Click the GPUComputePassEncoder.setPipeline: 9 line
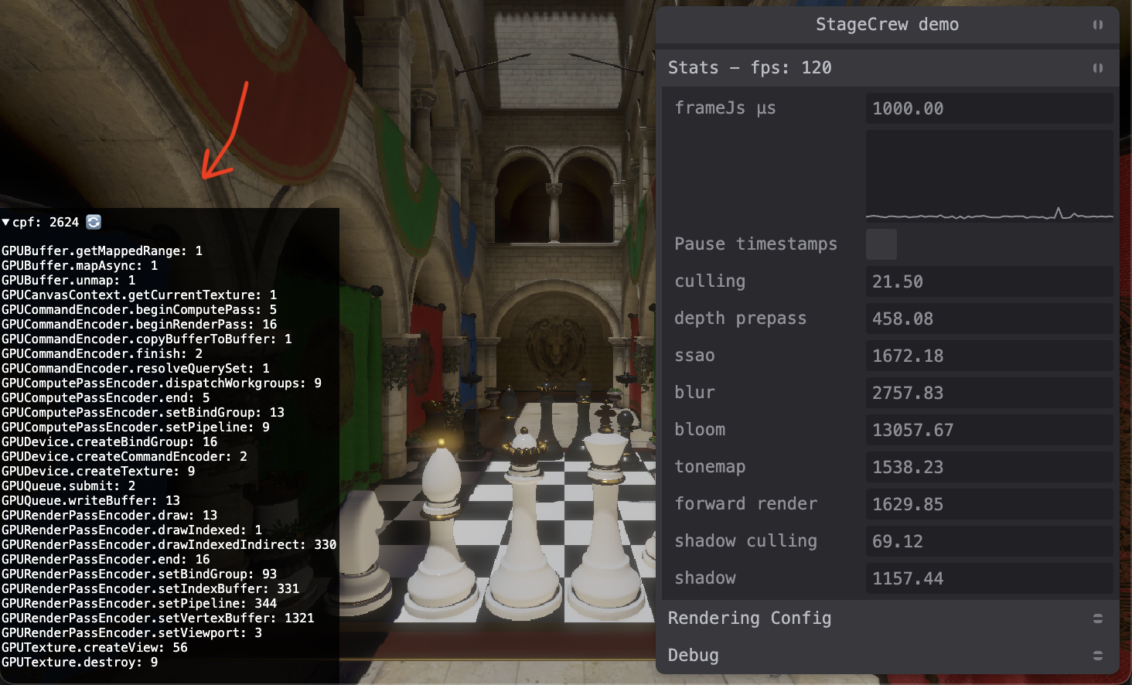The height and width of the screenshot is (685, 1132). [x=135, y=427]
